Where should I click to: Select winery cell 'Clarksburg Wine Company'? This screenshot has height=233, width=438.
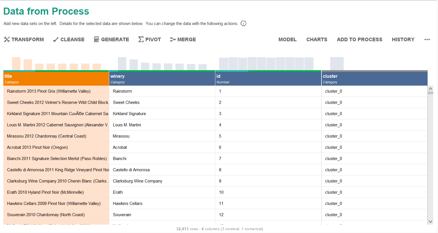click(162, 181)
